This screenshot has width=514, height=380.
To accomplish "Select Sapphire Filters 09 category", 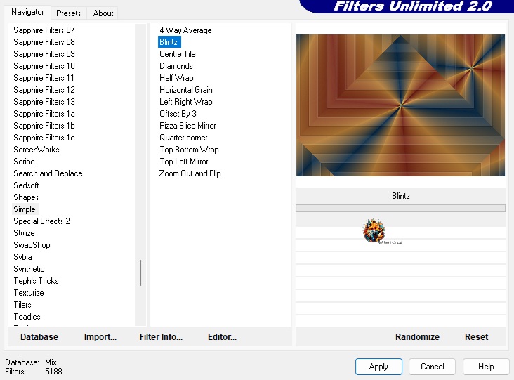I will pyautogui.click(x=44, y=54).
